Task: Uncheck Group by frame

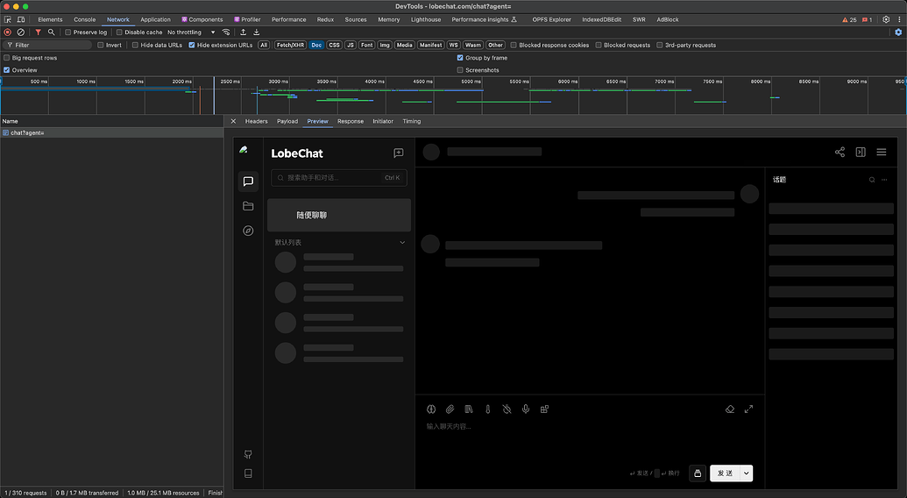Action: (x=460, y=58)
